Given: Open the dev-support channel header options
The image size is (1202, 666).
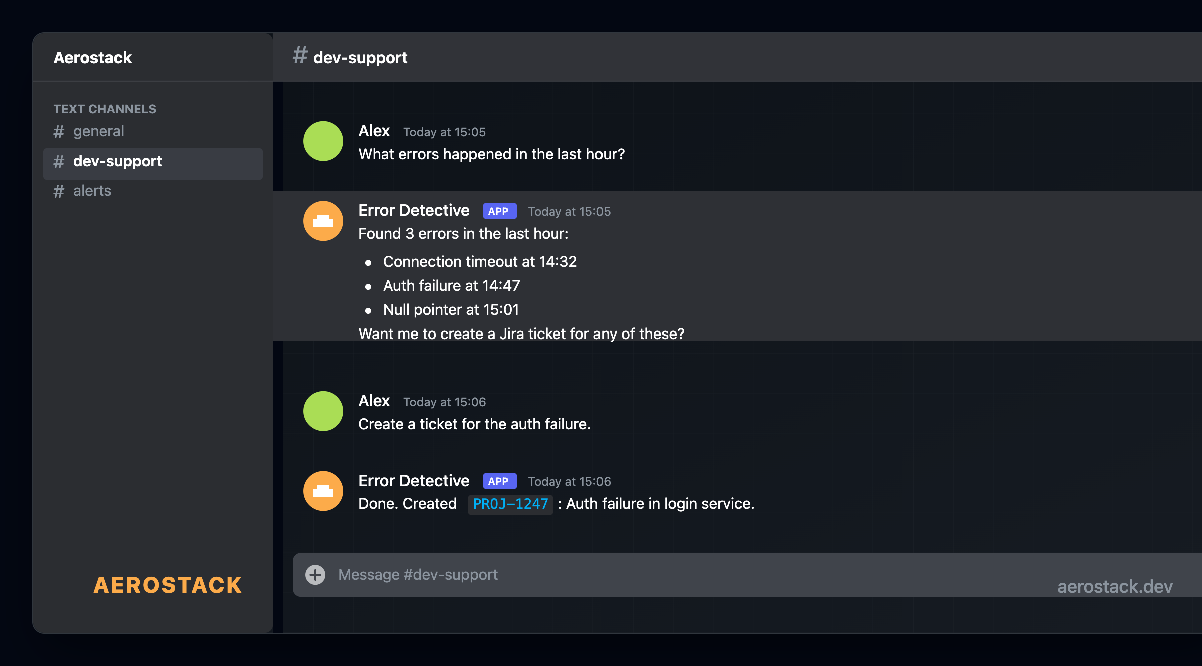Looking at the screenshot, I should click(360, 57).
